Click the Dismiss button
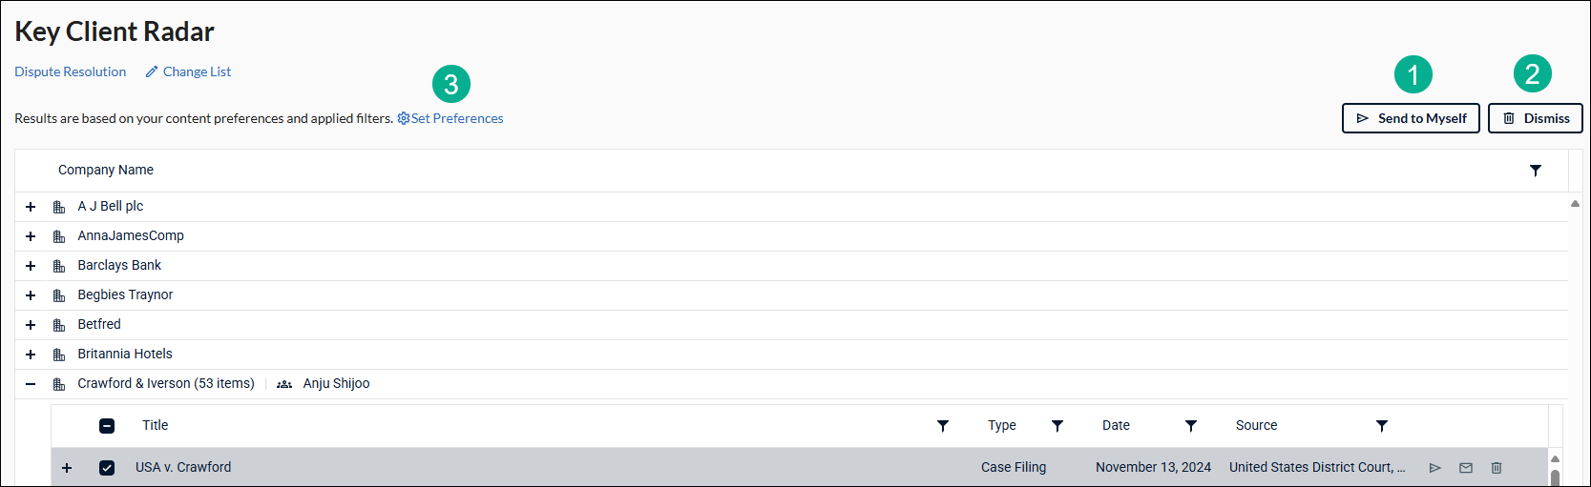The width and height of the screenshot is (1591, 487). coord(1536,118)
